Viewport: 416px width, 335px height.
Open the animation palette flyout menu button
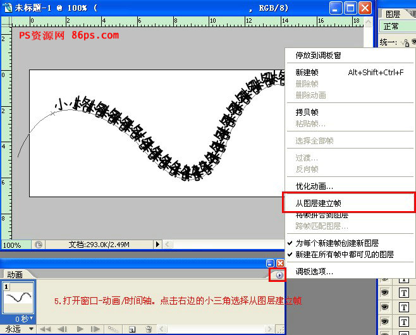pyautogui.click(x=279, y=275)
